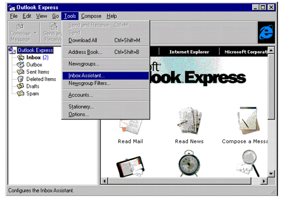Click the Compose a Message notepad icon

(248, 121)
